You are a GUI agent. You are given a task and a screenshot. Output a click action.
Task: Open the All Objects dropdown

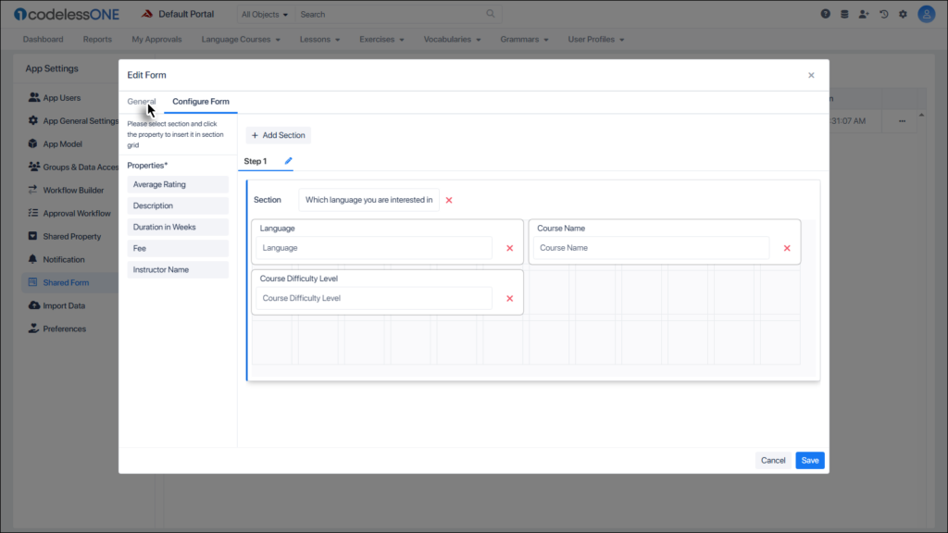(x=264, y=14)
